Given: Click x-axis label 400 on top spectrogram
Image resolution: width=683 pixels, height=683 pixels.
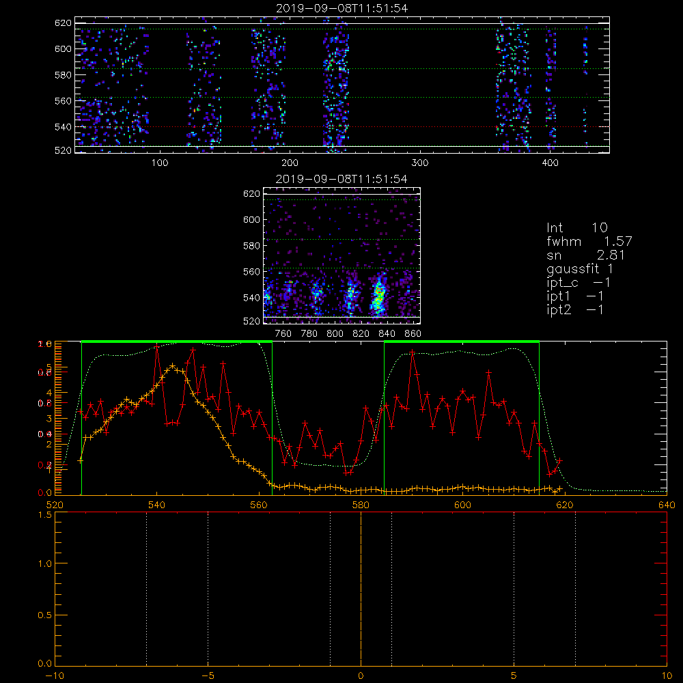Looking at the screenshot, I should coord(550,163).
